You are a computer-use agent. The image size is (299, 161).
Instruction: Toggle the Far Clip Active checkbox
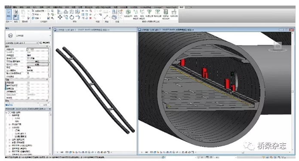[28, 92]
